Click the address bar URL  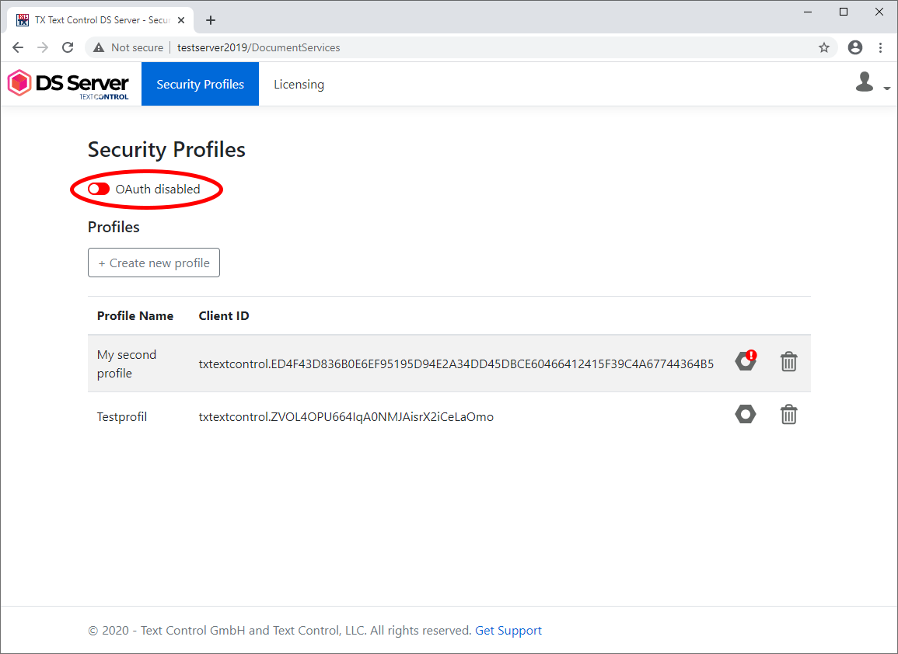(258, 47)
